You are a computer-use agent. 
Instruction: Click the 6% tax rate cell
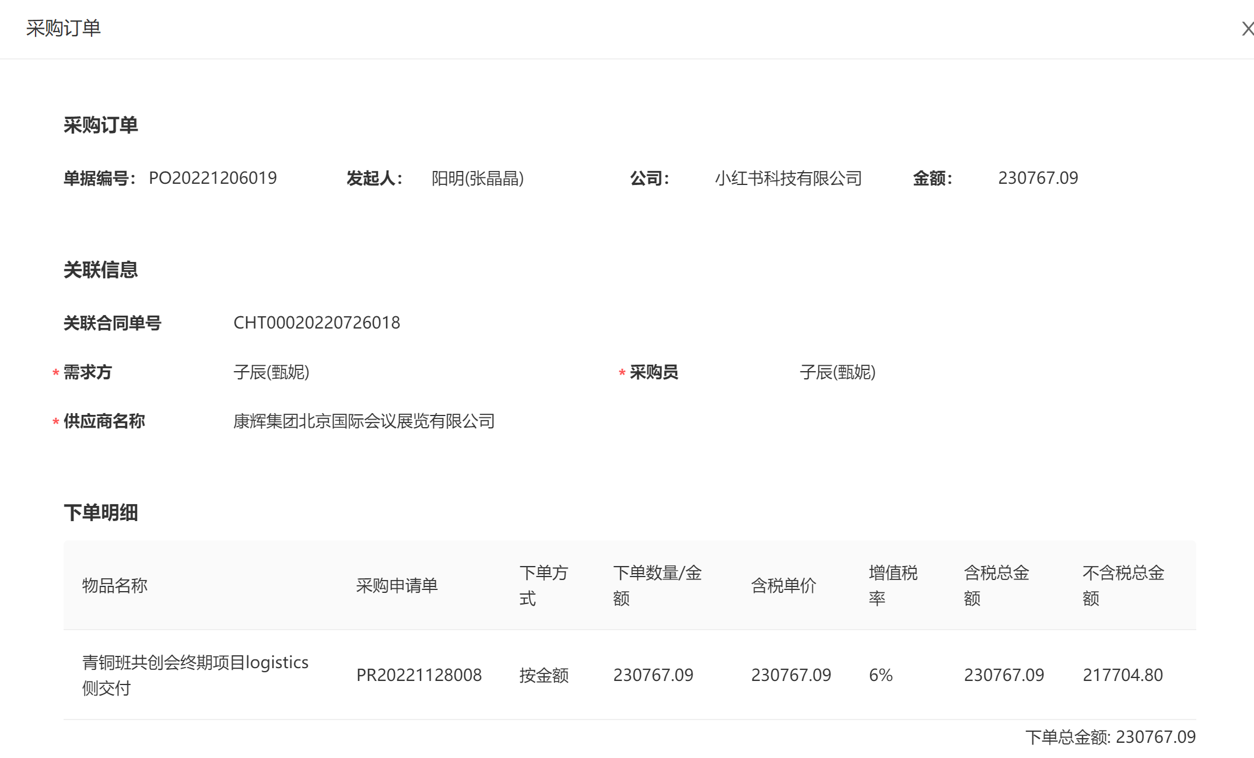click(880, 675)
